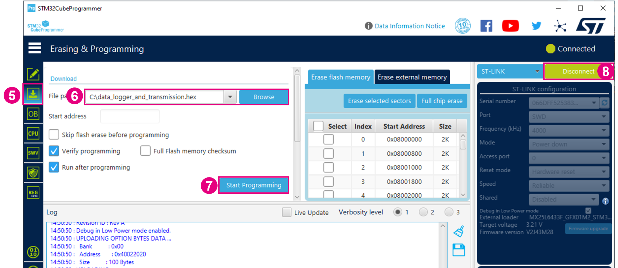
Task: Select verbosity level 1
Action: pyautogui.click(x=398, y=212)
